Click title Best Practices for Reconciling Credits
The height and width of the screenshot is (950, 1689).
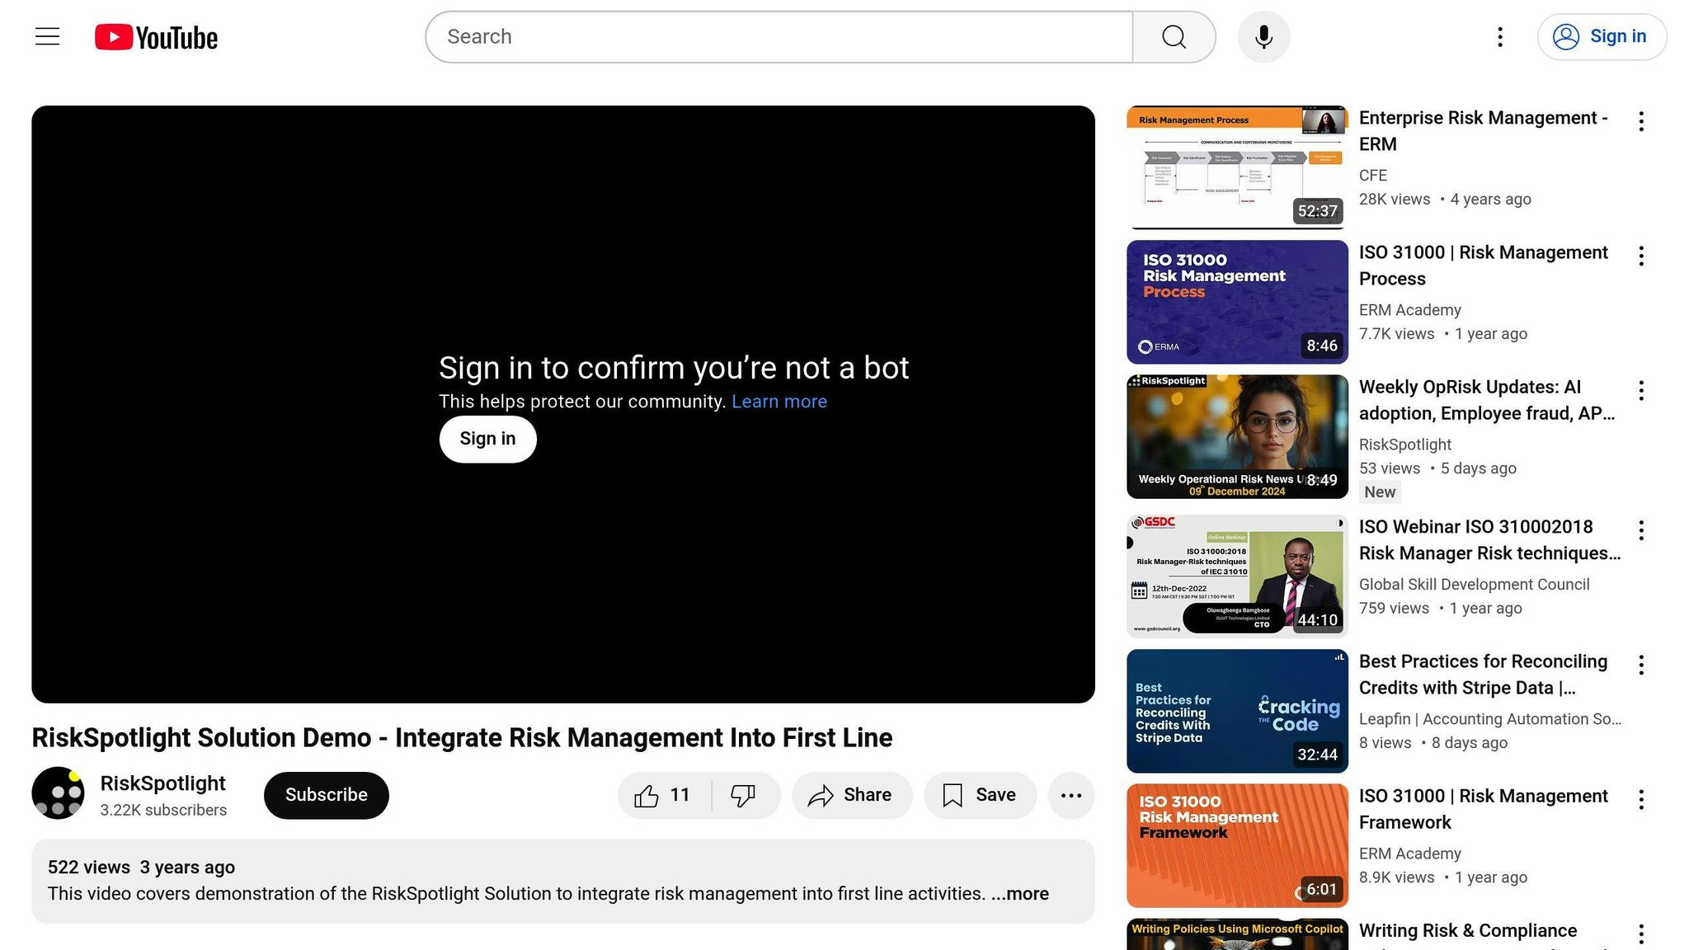pyautogui.click(x=1483, y=675)
